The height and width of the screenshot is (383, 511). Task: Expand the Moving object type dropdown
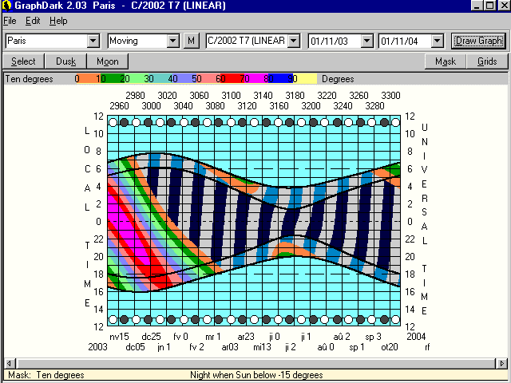(173, 41)
